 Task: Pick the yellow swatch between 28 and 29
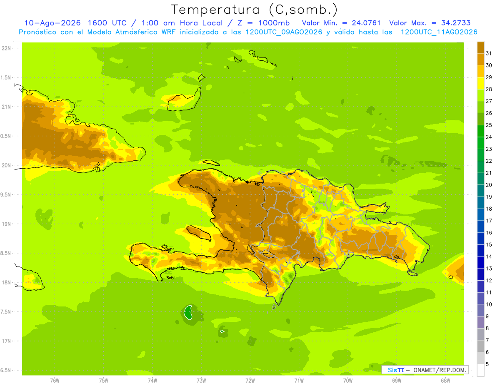(480, 83)
